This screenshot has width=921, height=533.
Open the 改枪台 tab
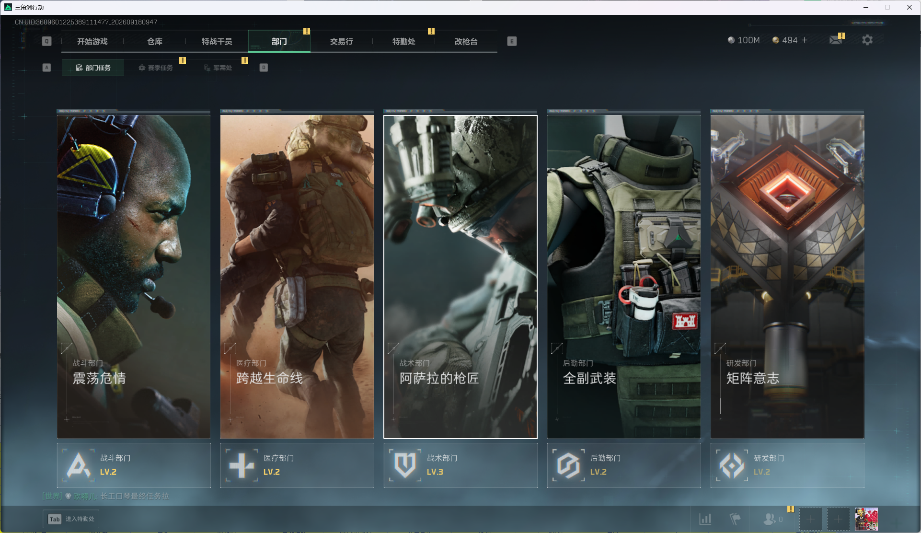pos(466,41)
